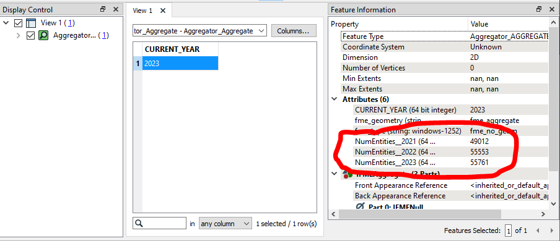The width and height of the screenshot is (560, 241).
Task: Click the Columns... button
Action: point(294,31)
